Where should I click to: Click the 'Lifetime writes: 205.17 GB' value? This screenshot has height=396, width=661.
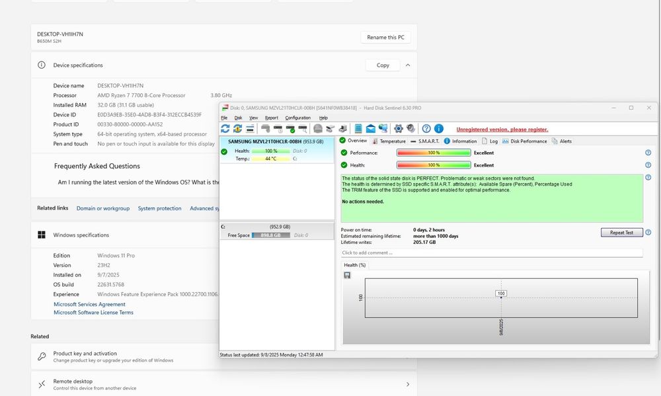[424, 242]
